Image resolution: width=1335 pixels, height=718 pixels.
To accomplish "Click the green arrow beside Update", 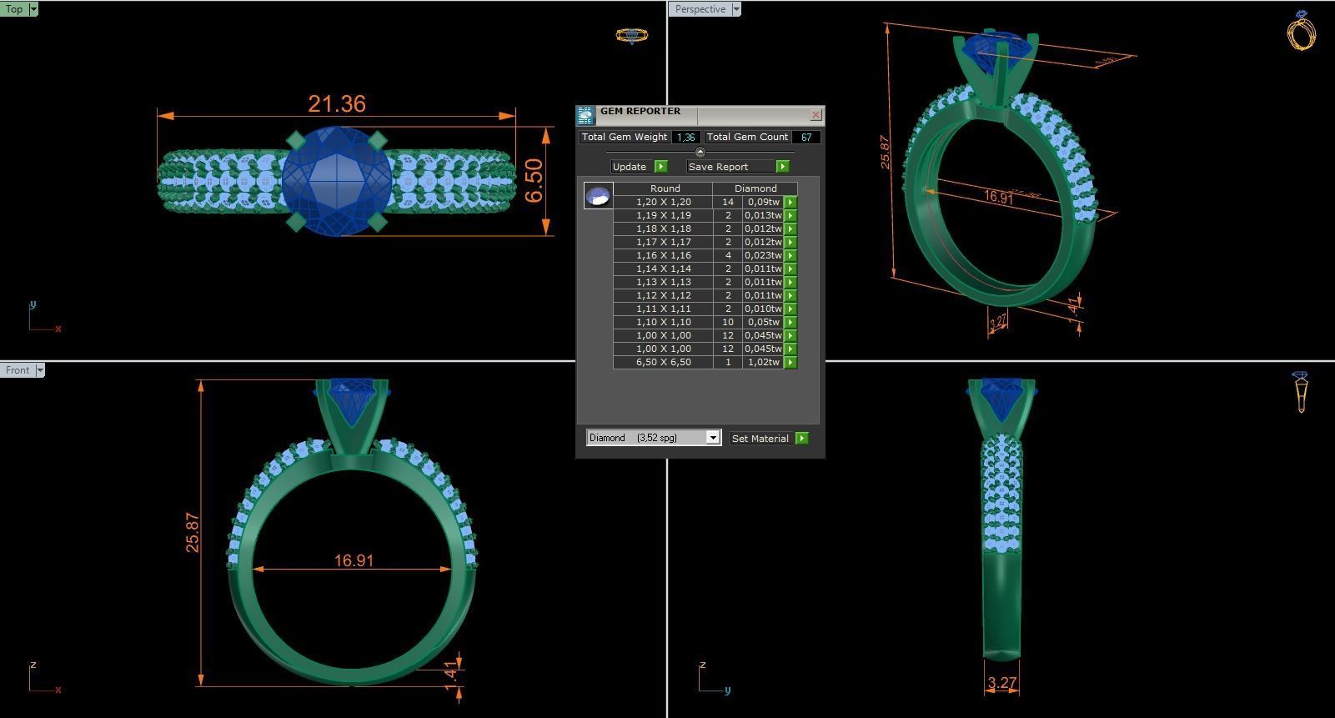I will pos(661,167).
